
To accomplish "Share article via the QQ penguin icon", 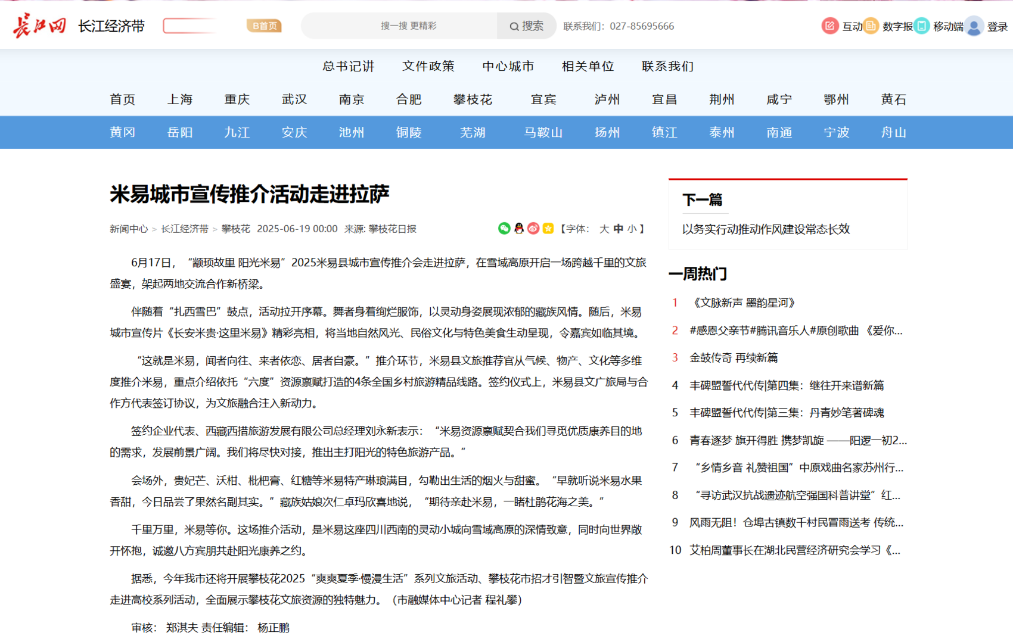I will pyautogui.click(x=519, y=229).
